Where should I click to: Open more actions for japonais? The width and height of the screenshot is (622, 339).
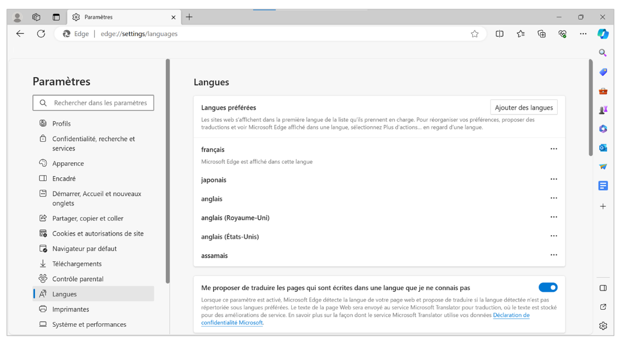point(554,179)
